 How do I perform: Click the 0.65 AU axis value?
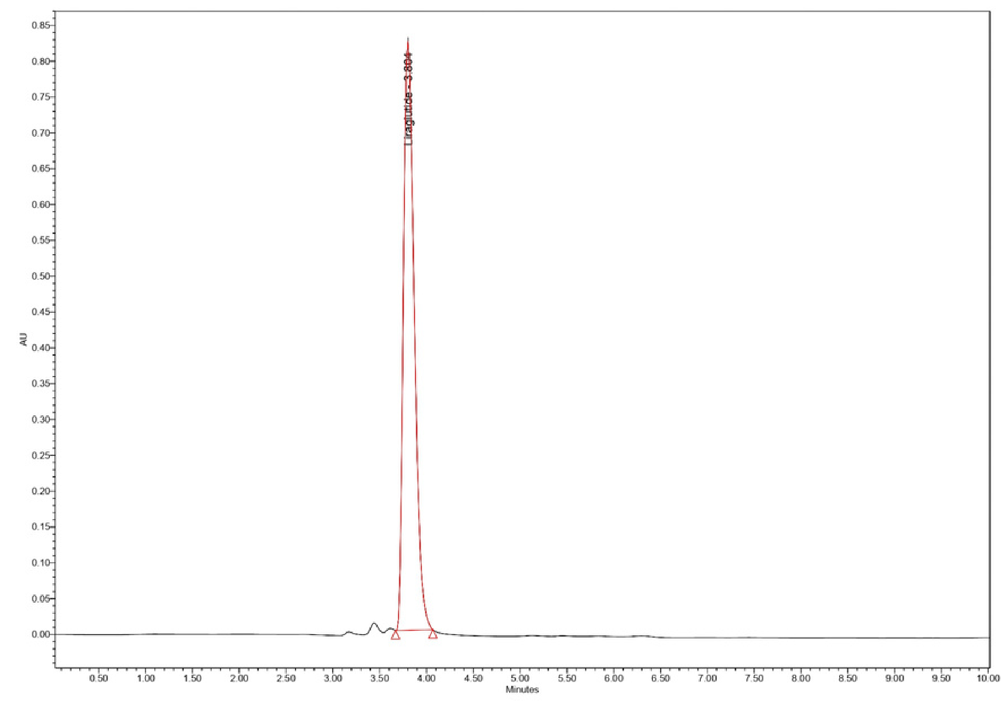tap(41, 169)
